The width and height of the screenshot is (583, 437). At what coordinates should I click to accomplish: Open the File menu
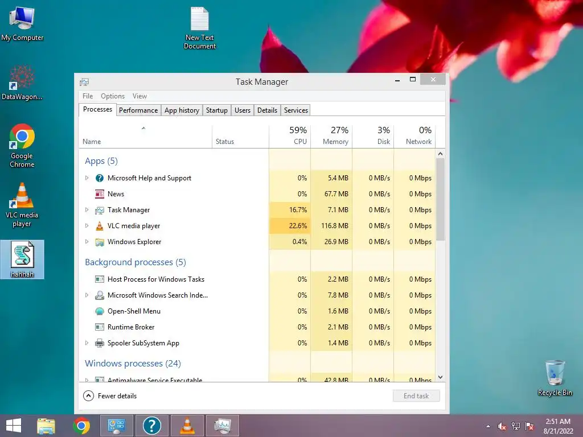(88, 96)
